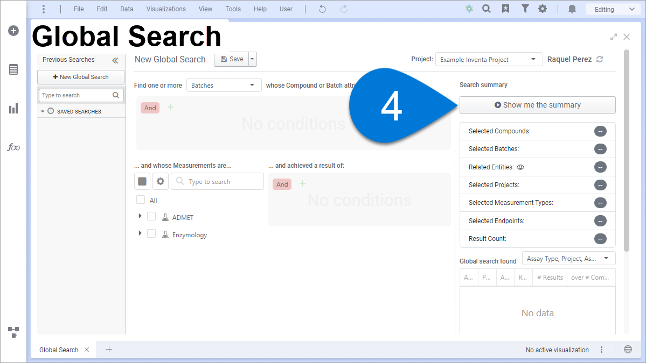This screenshot has height=363, width=646.
Task: Open the magnifier search icon in toolbar
Action: (x=487, y=9)
